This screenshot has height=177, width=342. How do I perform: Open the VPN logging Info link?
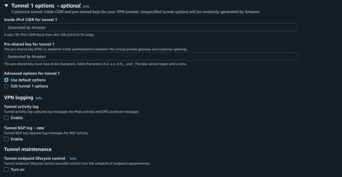point(39,98)
